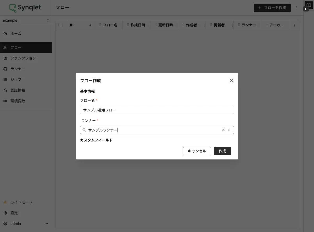Click the job list icon in the sidebar
314x232 pixels.
click(5, 80)
